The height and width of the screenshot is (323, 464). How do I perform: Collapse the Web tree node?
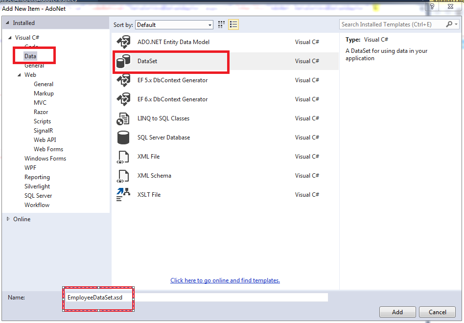click(19, 75)
